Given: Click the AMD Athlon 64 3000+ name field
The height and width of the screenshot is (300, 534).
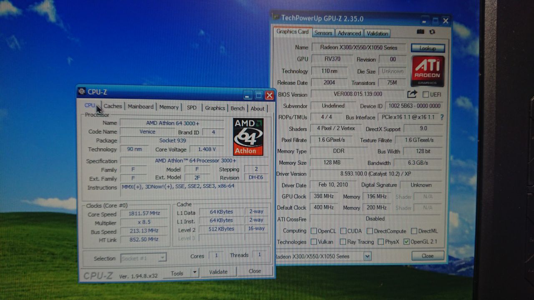Looking at the screenshot, I should (172, 123).
